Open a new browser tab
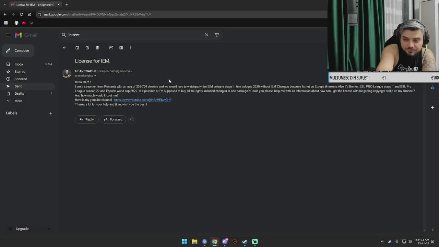 pyautogui.click(x=67, y=4)
